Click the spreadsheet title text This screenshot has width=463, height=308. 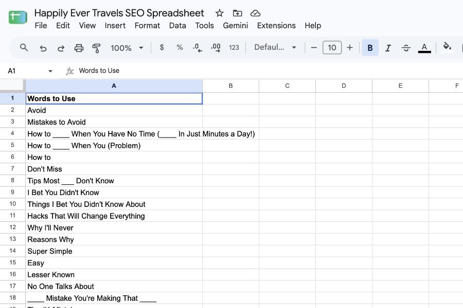[119, 13]
